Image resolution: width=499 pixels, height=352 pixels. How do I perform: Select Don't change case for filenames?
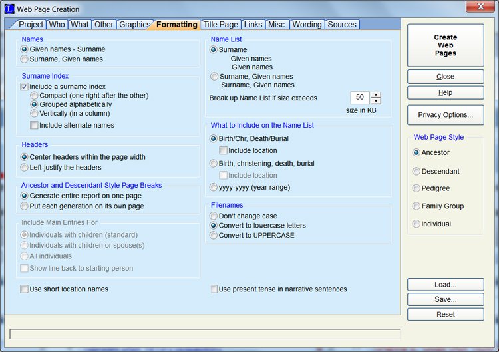pos(243,216)
